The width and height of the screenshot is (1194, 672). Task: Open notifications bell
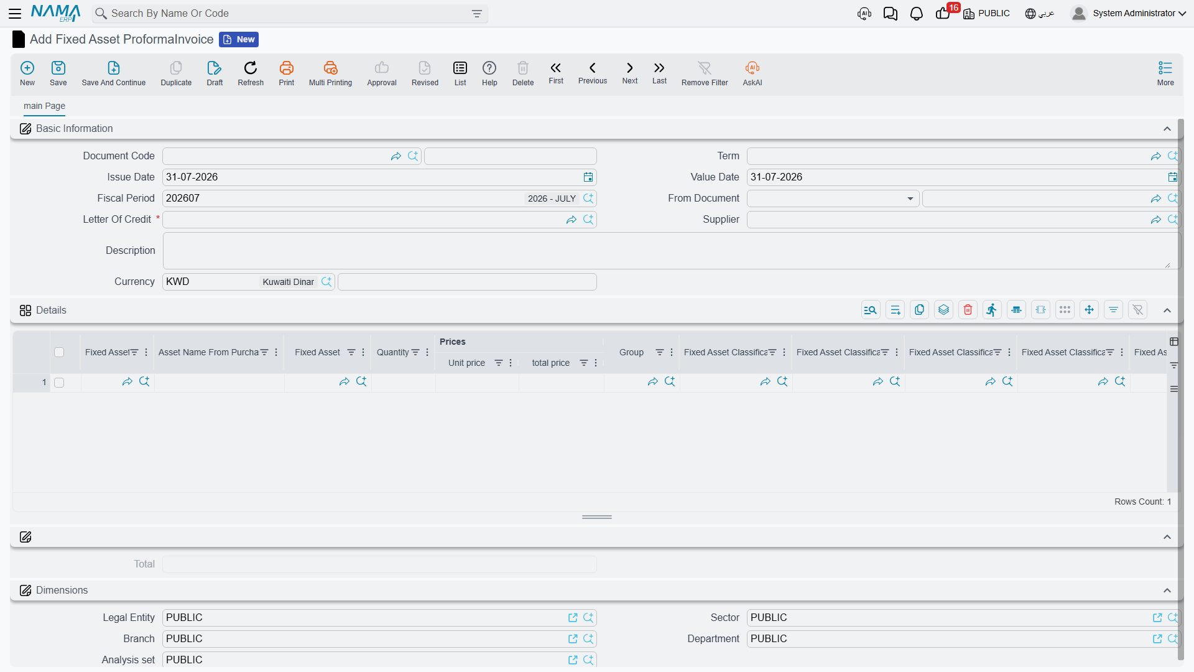[x=916, y=13]
